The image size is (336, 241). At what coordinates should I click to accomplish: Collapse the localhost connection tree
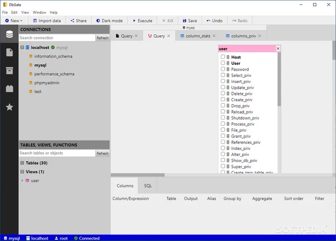[22, 47]
